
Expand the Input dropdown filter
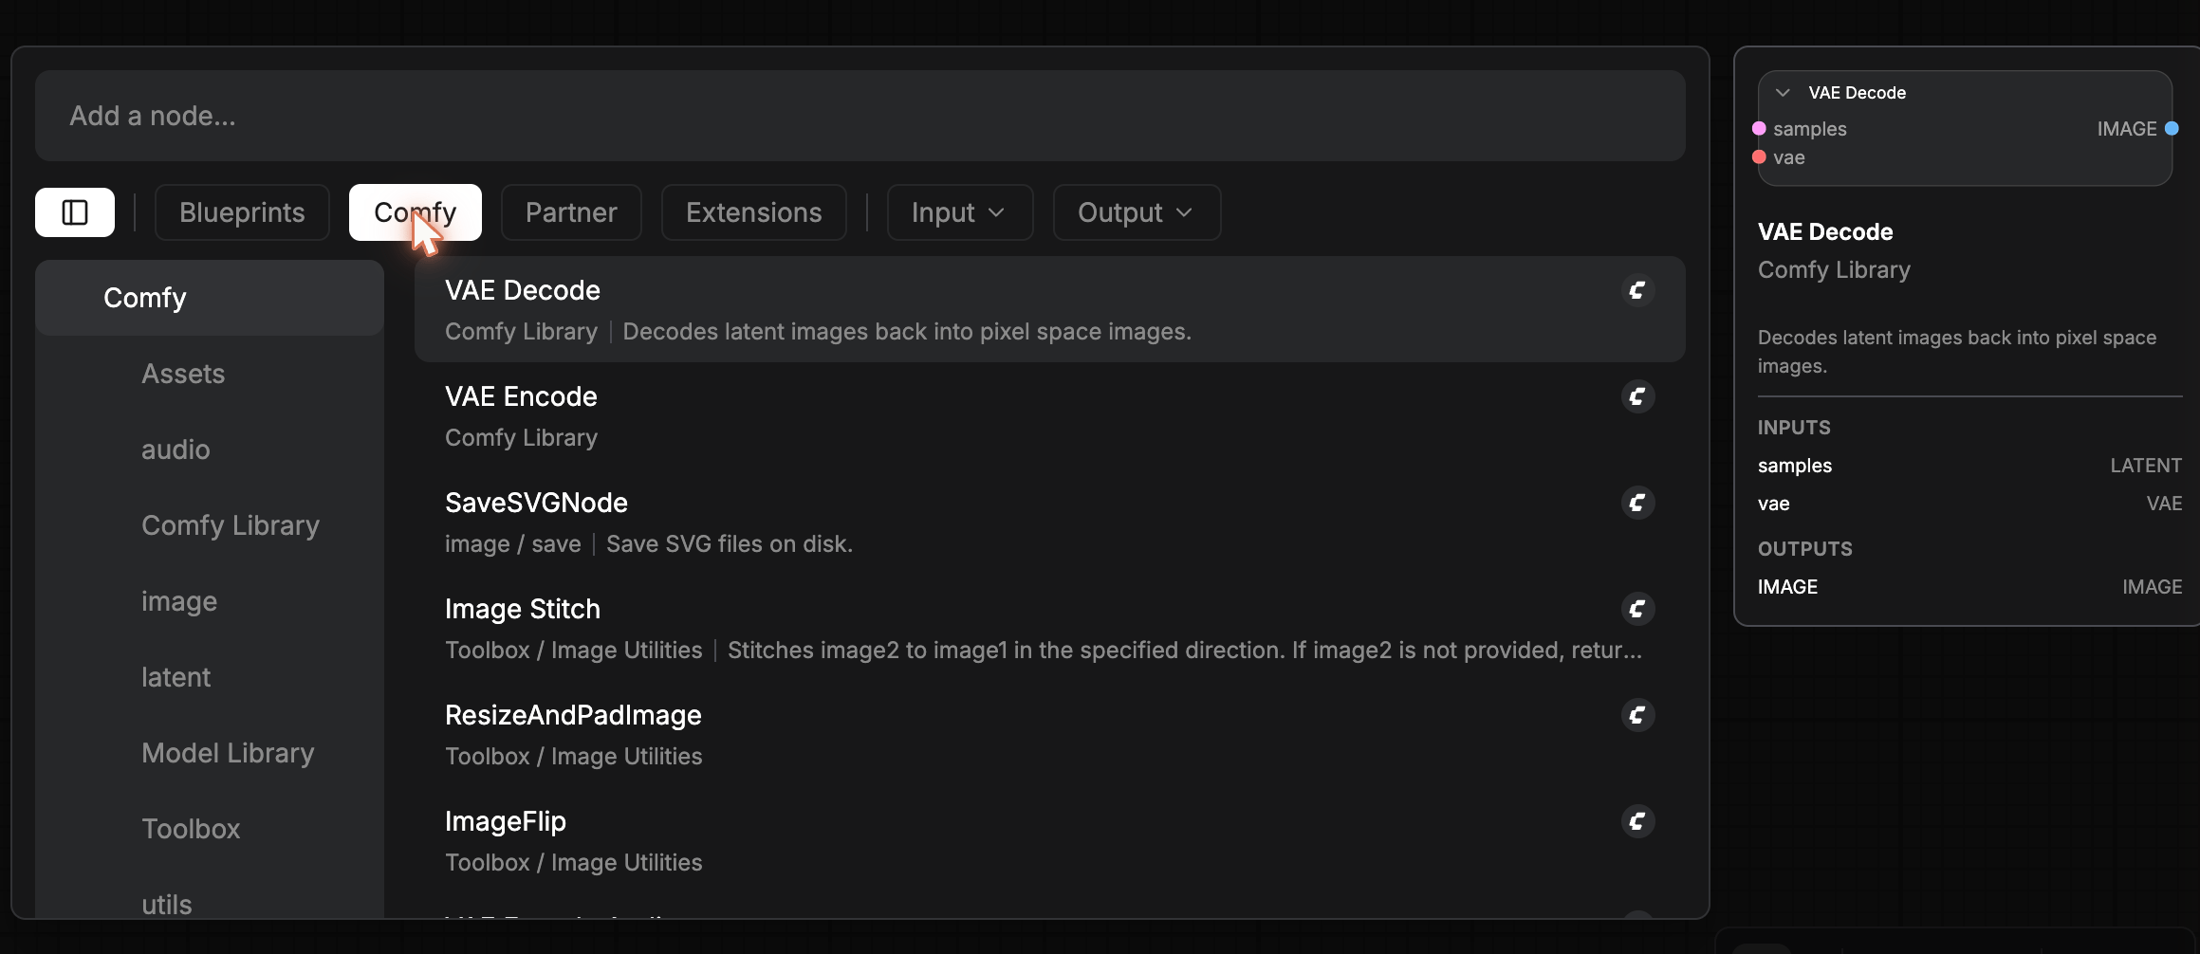[x=959, y=212]
